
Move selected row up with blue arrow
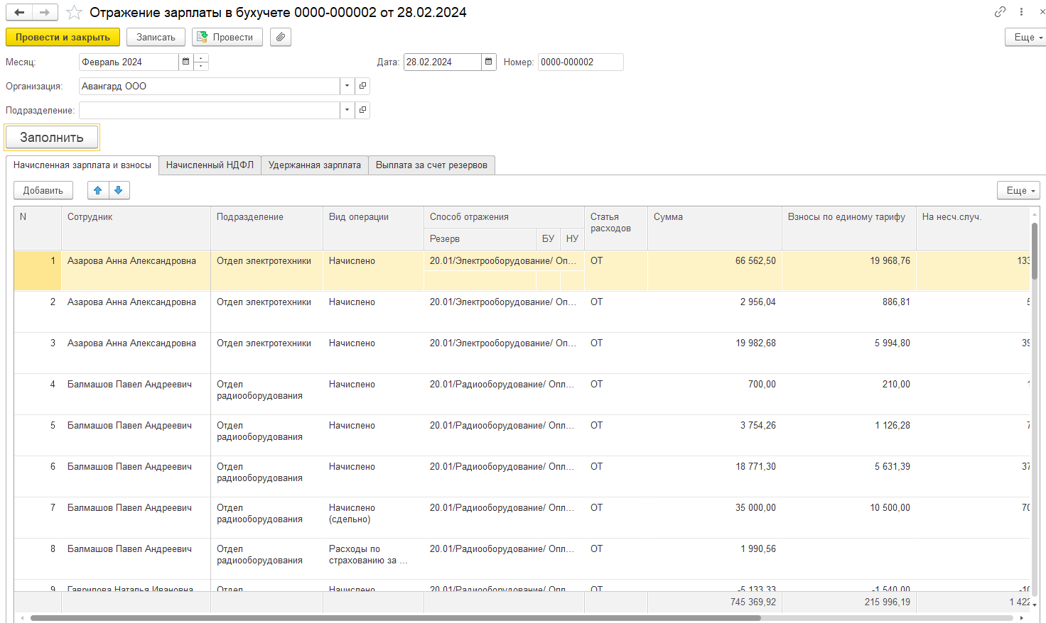coord(98,190)
